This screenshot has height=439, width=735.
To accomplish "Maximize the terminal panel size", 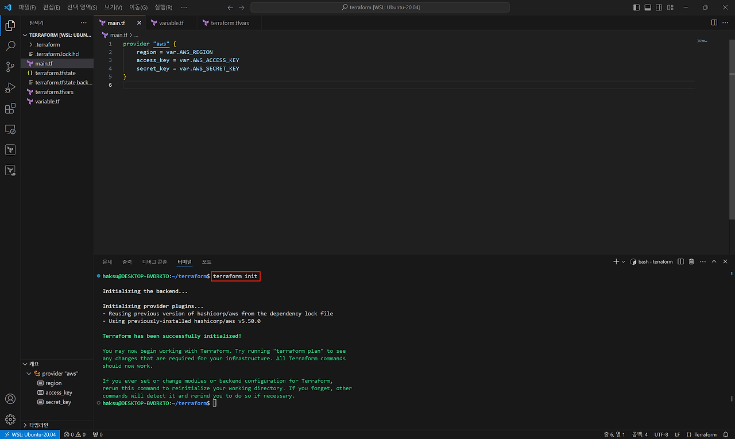I will pyautogui.click(x=714, y=261).
